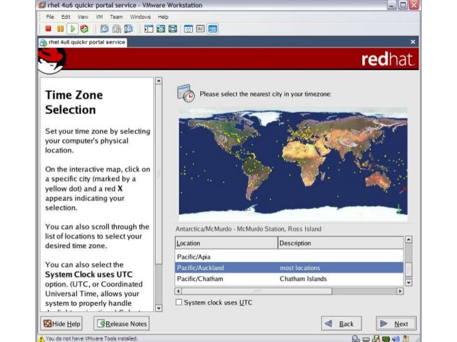Power on the VM with green play icon
Image resolution: width=457 pixels, height=342 pixels.
coord(73,29)
